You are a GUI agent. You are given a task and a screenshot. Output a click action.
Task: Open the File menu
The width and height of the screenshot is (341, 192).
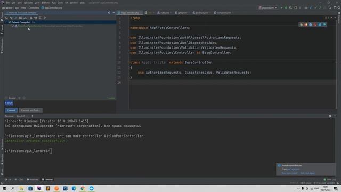point(8,3)
